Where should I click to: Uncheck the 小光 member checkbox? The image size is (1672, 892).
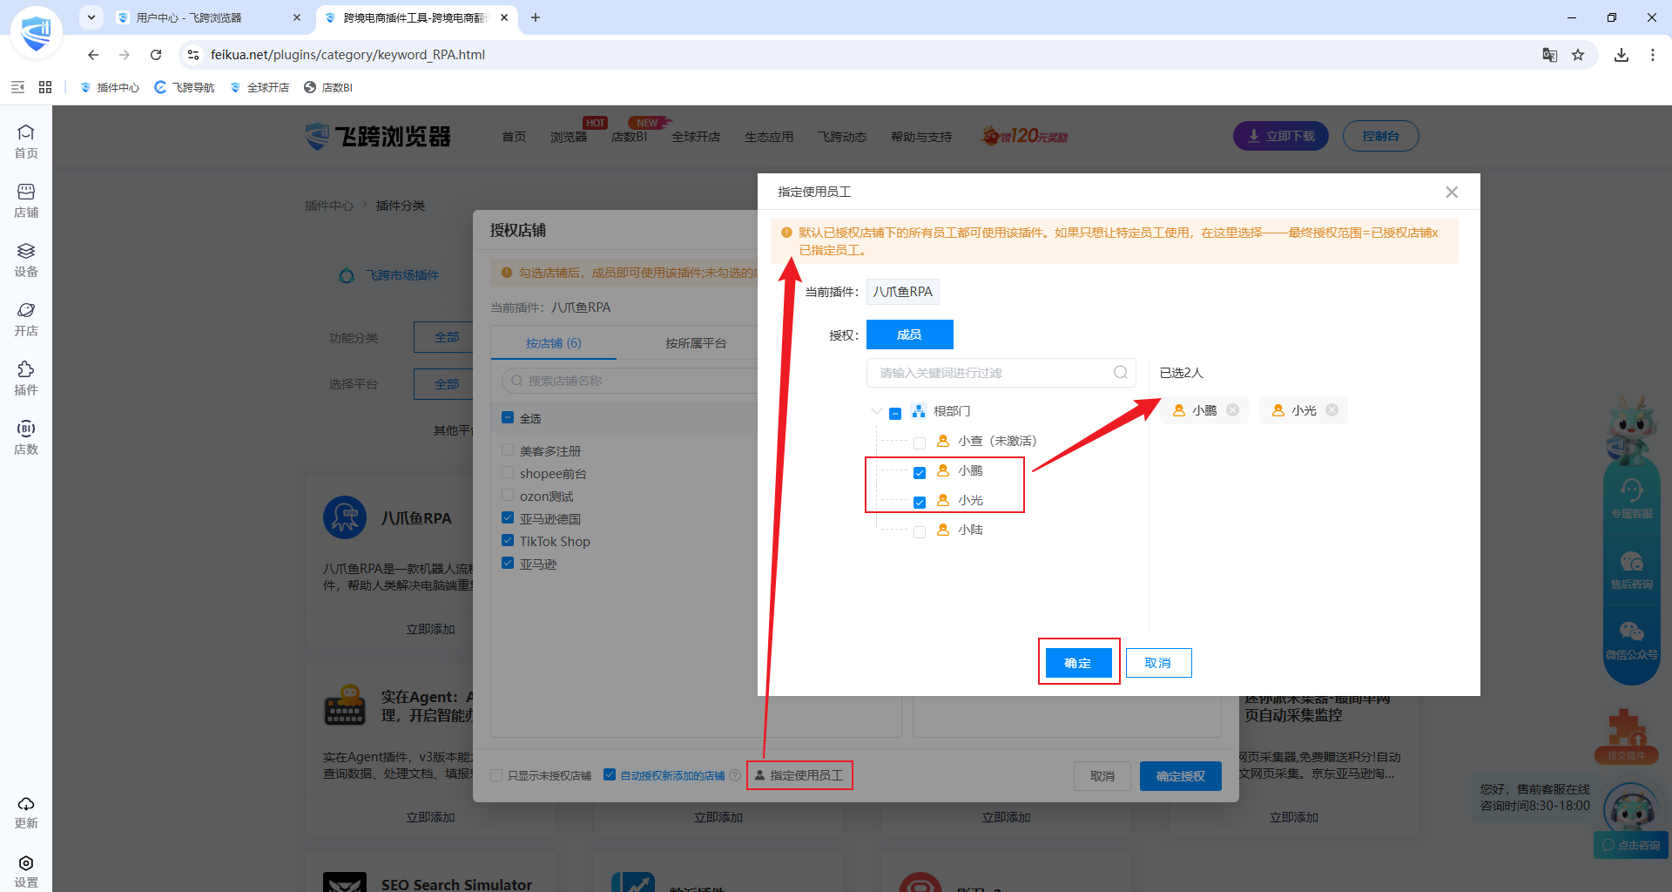pyautogui.click(x=920, y=502)
